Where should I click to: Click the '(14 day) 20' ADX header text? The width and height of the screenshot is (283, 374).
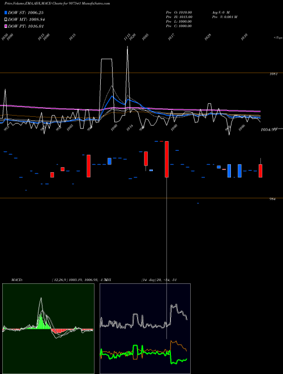click(x=151, y=280)
